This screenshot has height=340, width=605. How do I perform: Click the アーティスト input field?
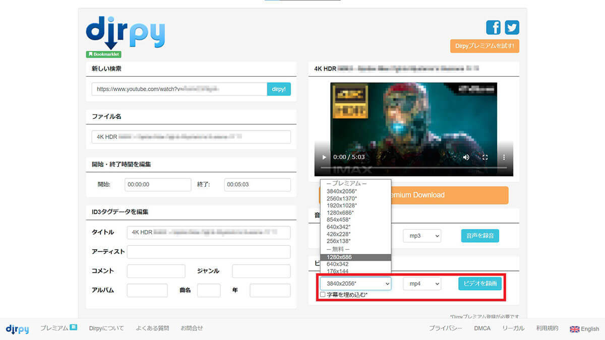(209, 252)
